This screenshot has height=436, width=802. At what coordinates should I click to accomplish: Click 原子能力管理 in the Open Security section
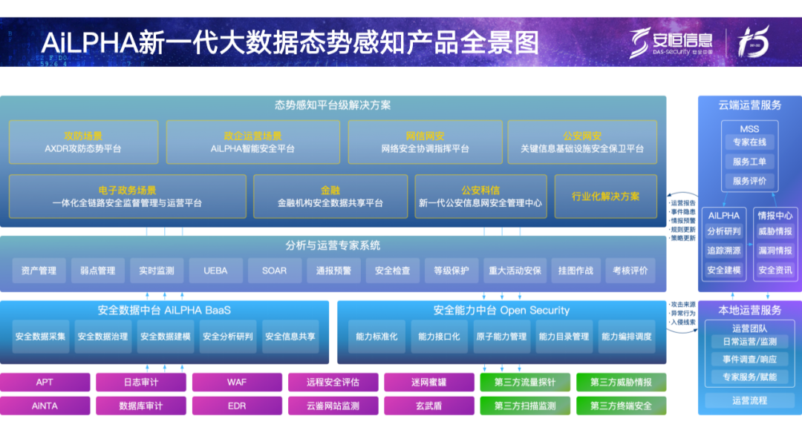coord(501,337)
